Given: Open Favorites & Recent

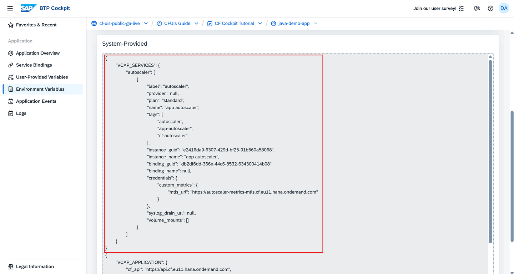Looking at the screenshot, I should pyautogui.click(x=43, y=25).
